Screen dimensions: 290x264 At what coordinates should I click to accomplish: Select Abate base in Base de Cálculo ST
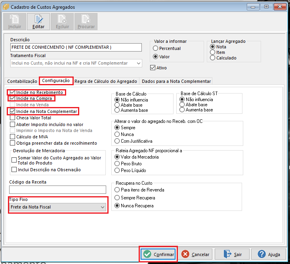tap(193, 105)
